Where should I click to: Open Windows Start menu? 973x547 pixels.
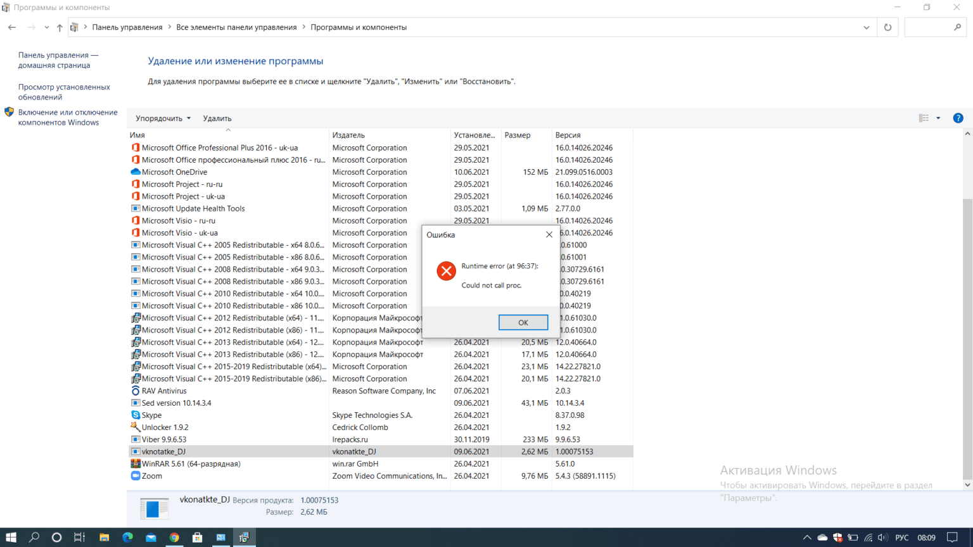11,537
